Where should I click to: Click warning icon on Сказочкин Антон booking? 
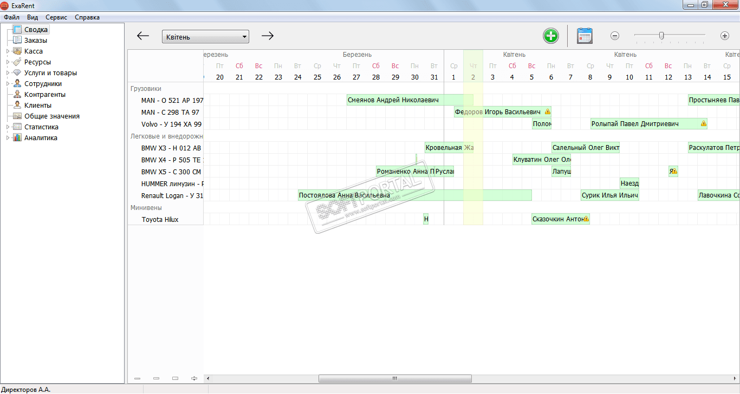(x=586, y=219)
